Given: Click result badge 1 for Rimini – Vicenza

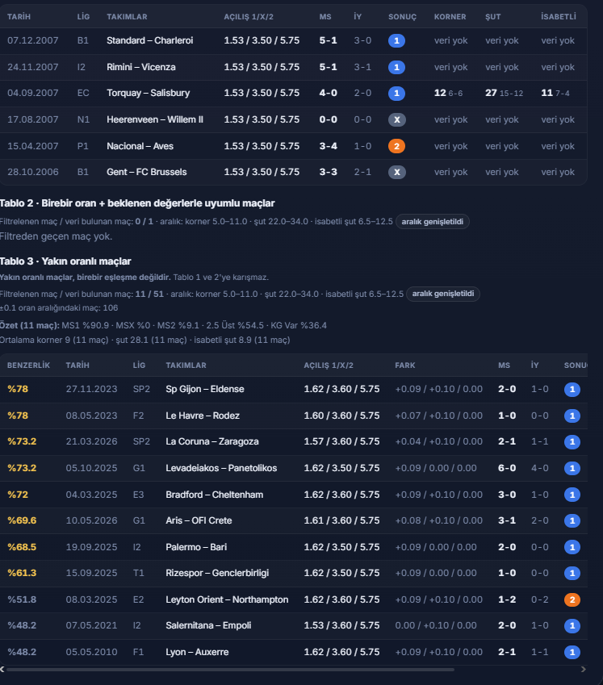Looking at the screenshot, I should (396, 67).
